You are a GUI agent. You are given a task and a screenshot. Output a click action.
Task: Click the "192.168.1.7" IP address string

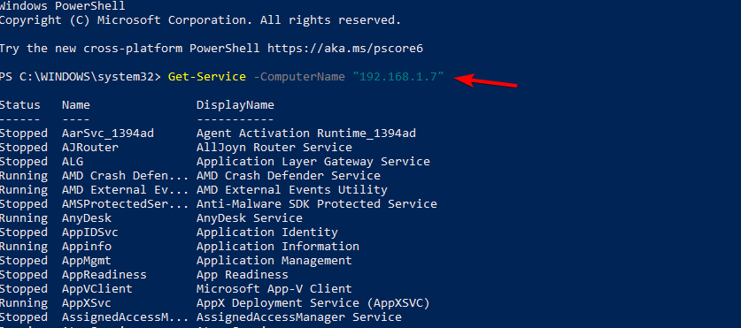398,77
